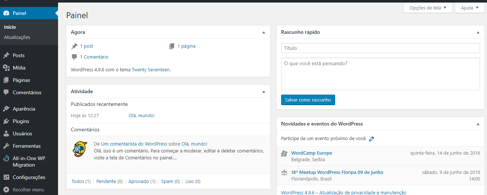Open the Aparência menu label
The image size is (487, 195).
[x=24, y=109]
